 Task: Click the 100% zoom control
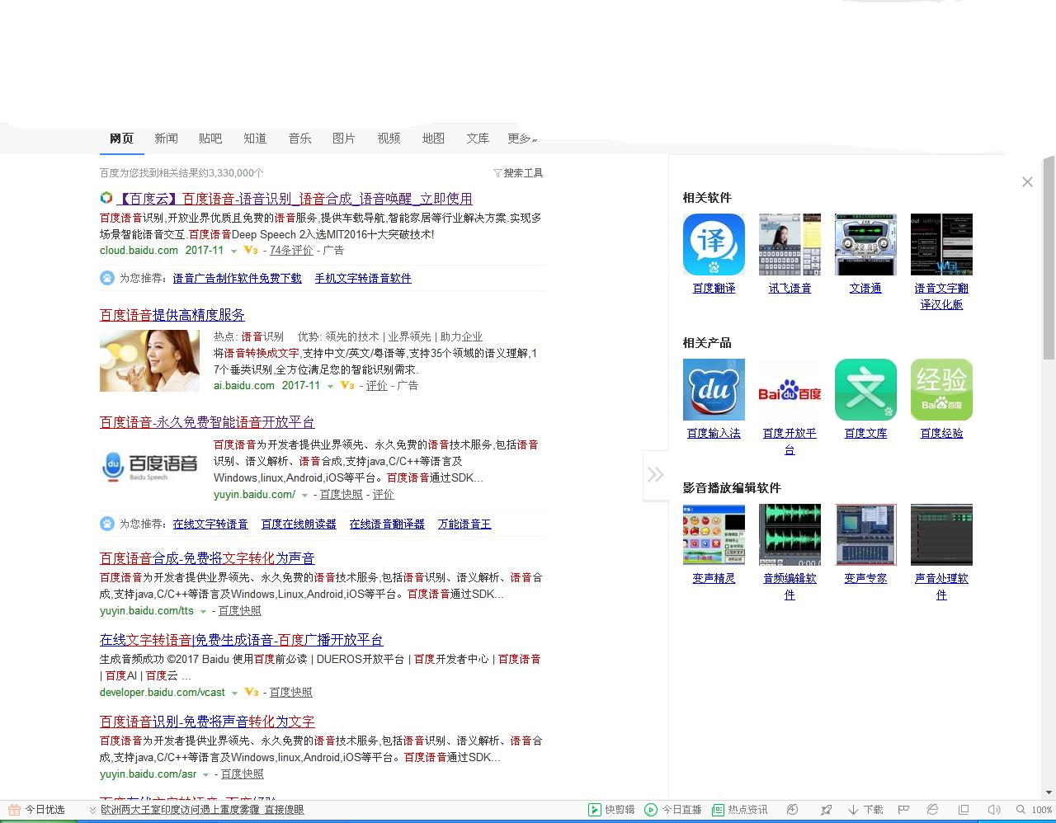[1042, 809]
